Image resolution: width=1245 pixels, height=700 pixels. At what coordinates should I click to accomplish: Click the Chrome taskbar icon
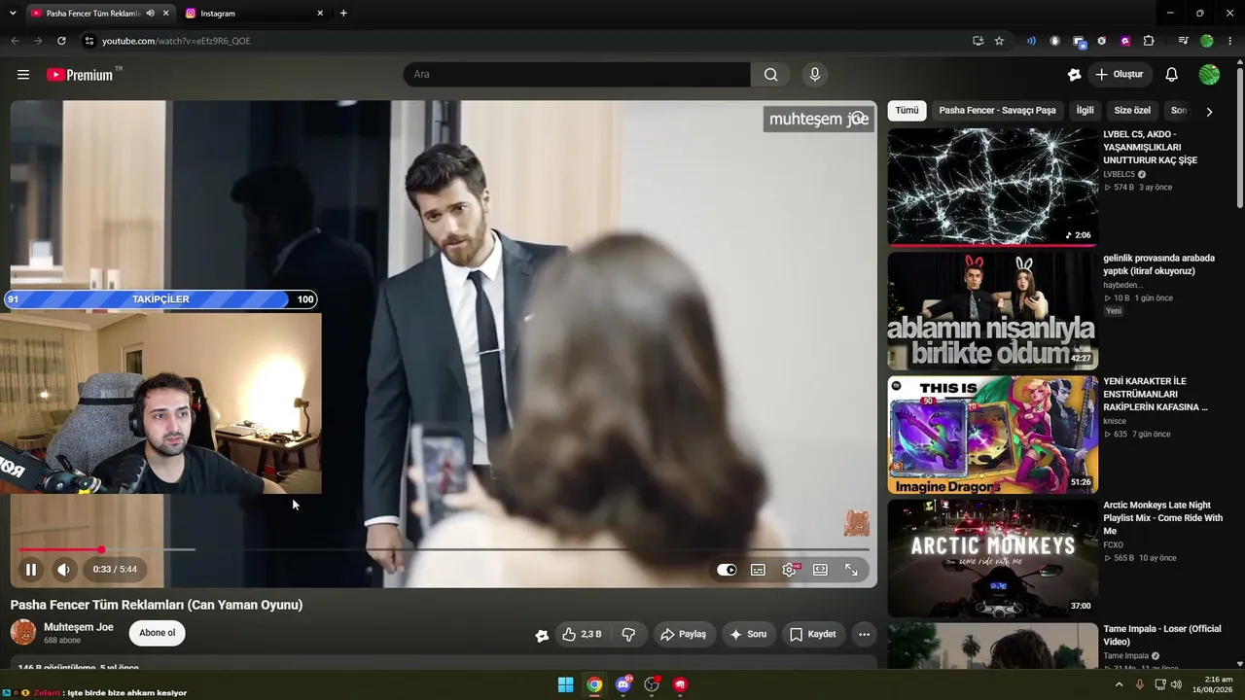click(594, 684)
